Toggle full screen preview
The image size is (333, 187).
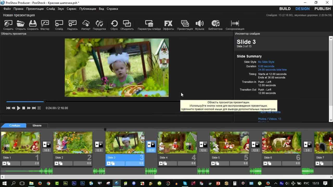click(39, 108)
